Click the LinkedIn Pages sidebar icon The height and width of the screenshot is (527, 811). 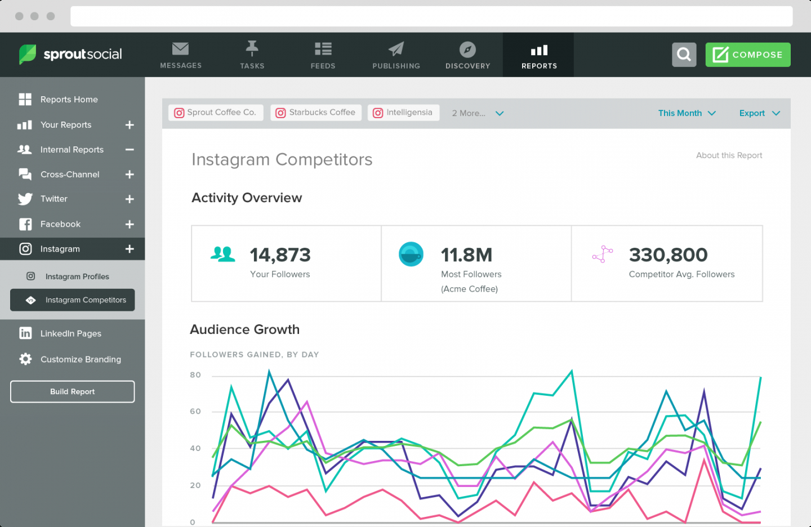pyautogui.click(x=25, y=333)
